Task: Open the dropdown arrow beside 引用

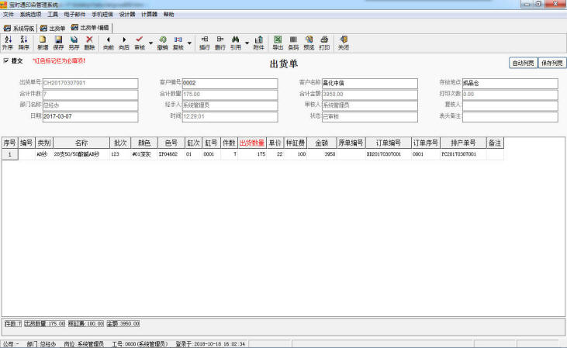Action: coord(247,43)
